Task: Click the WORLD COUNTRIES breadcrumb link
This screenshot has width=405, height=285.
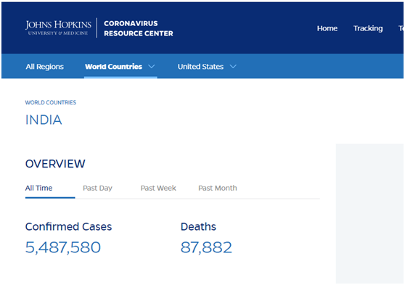Action: pos(51,102)
